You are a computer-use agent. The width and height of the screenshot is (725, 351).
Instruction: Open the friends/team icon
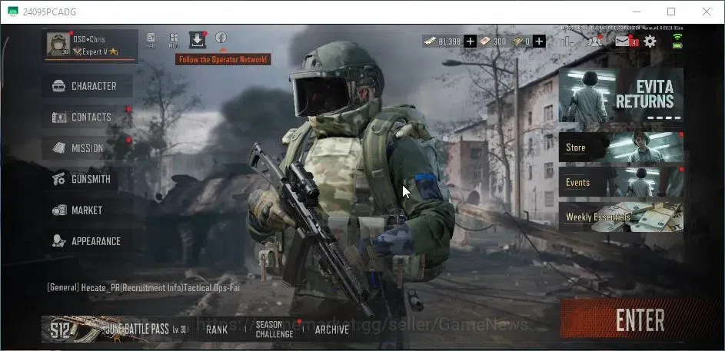pos(594,41)
